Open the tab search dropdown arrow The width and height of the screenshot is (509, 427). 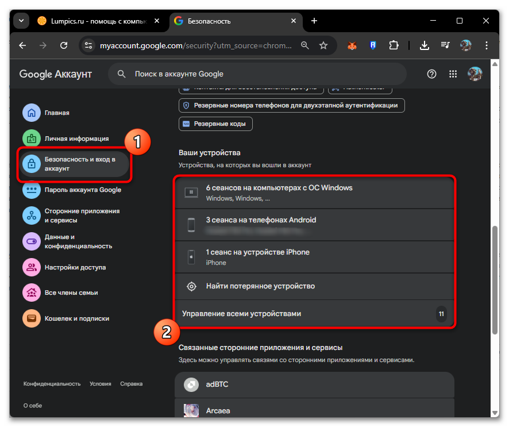pyautogui.click(x=21, y=21)
